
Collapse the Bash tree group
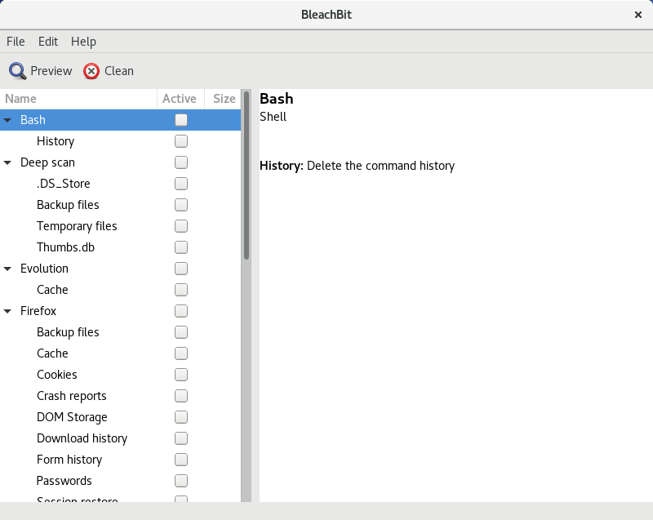(7, 120)
